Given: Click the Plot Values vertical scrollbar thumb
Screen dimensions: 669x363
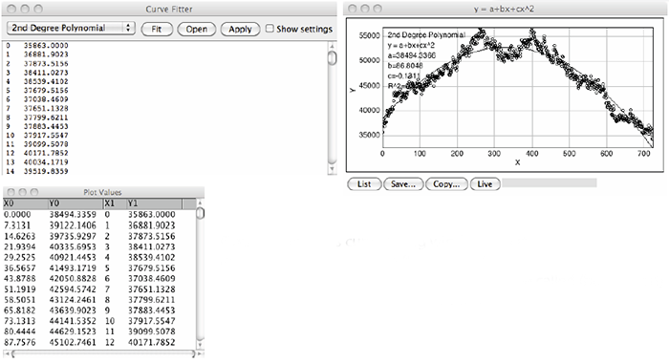Looking at the screenshot, I should coord(200,213).
